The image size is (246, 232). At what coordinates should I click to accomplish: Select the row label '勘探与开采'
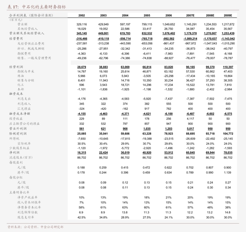click(x=26, y=71)
